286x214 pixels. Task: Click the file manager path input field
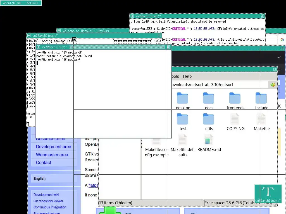pyautogui.click(x=220, y=85)
